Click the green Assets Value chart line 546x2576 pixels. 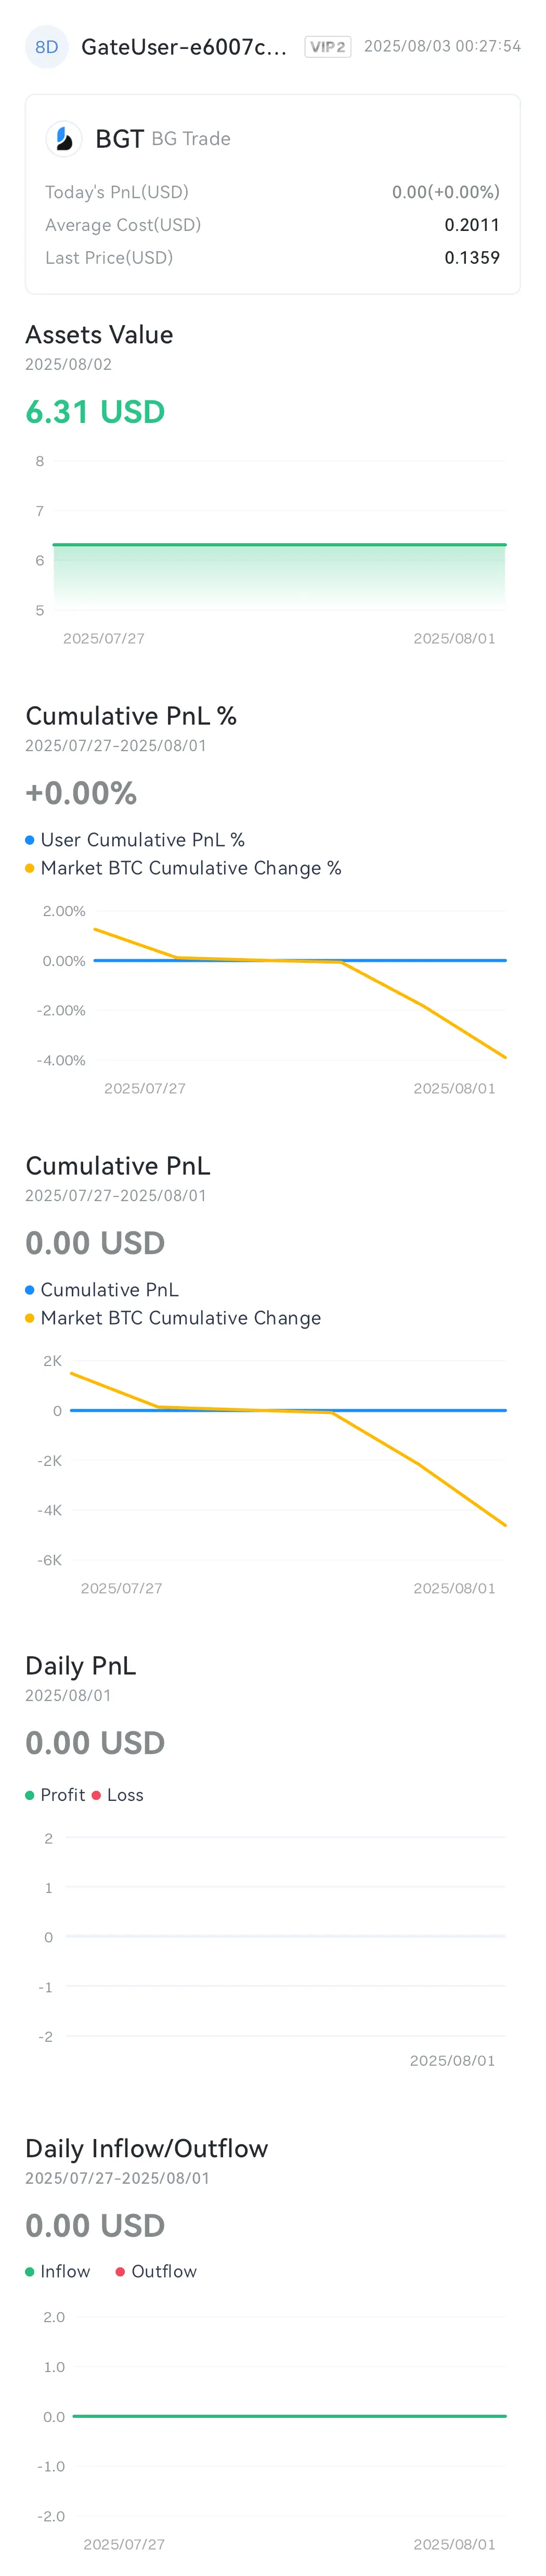point(279,545)
